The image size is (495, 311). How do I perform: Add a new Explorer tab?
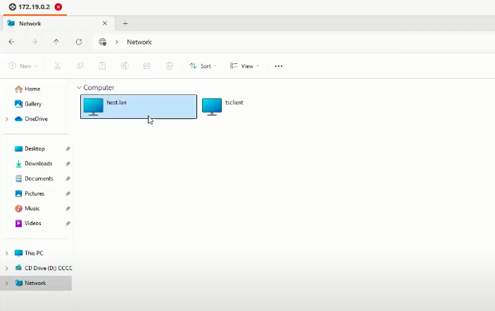(x=125, y=23)
